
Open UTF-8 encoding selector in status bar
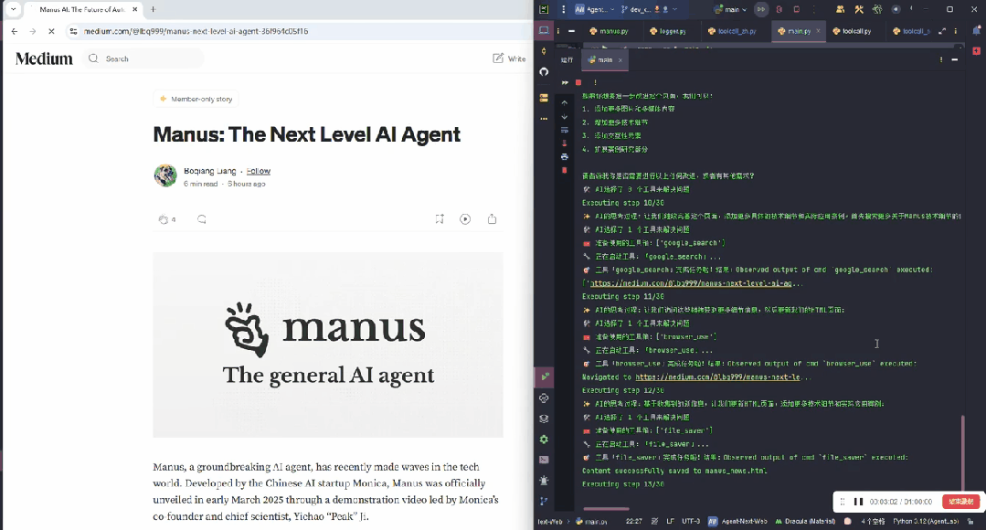691,521
